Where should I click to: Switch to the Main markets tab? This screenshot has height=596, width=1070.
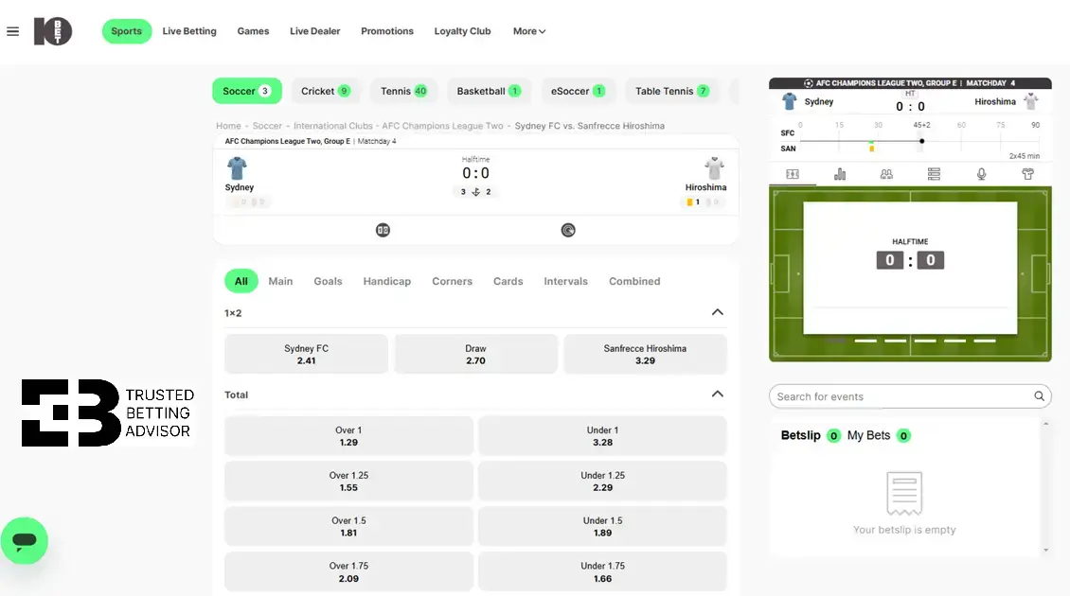pyautogui.click(x=280, y=281)
